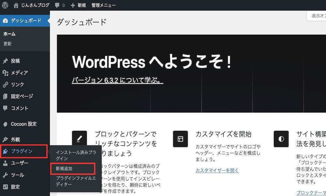The height and width of the screenshot is (196, 326).
Task: Click the paintbrush icon for 外観
Action: pos(5,139)
